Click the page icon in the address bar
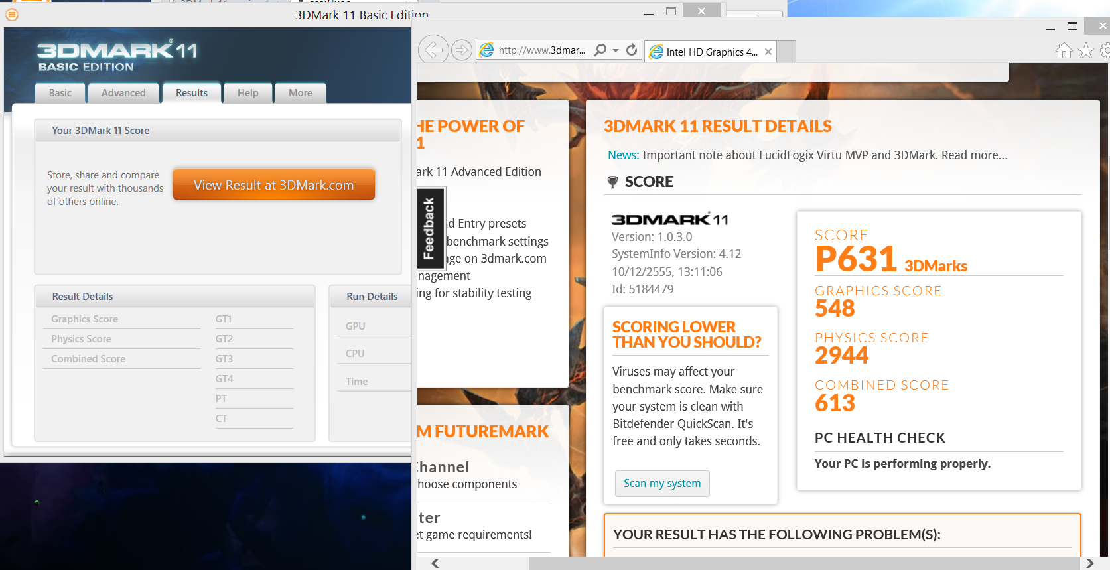The height and width of the screenshot is (570, 1110). point(487,50)
